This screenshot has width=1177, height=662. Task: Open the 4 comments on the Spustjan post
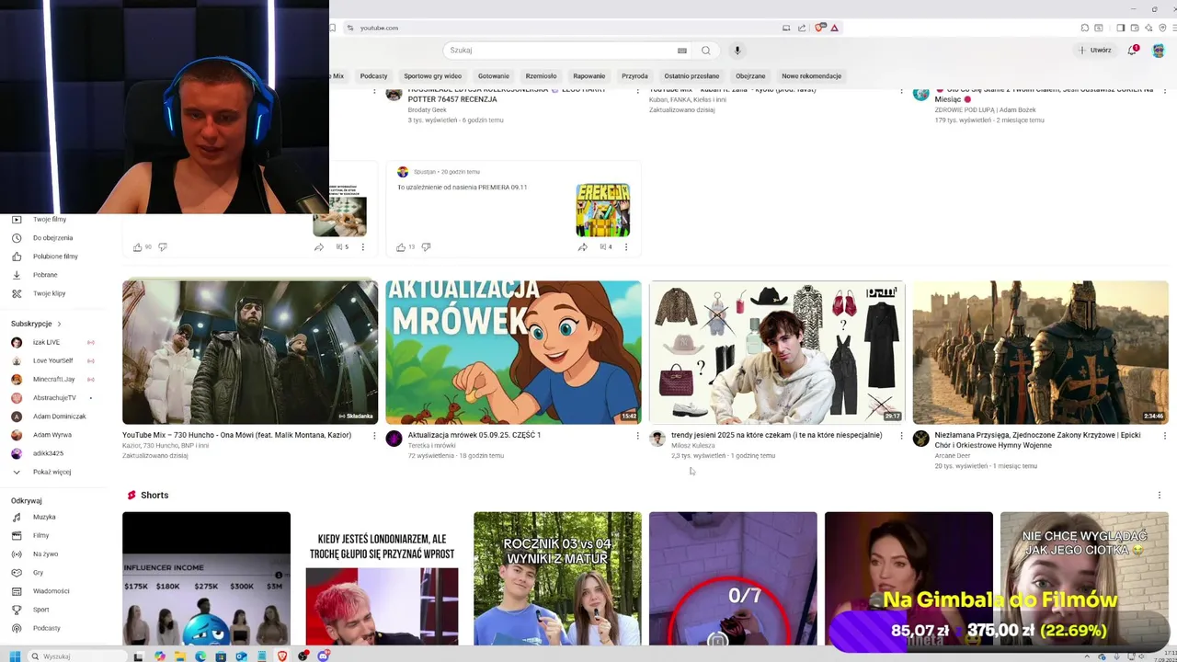pyautogui.click(x=605, y=246)
